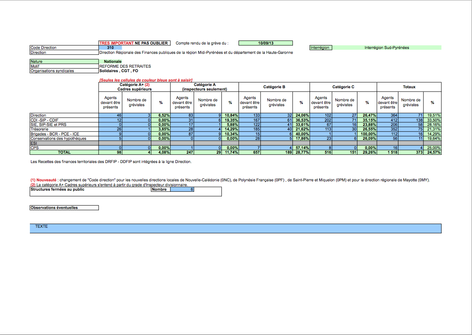Click the 40,00% cell in Brigades row
The width and height of the screenshot is (472, 335).
301,134
